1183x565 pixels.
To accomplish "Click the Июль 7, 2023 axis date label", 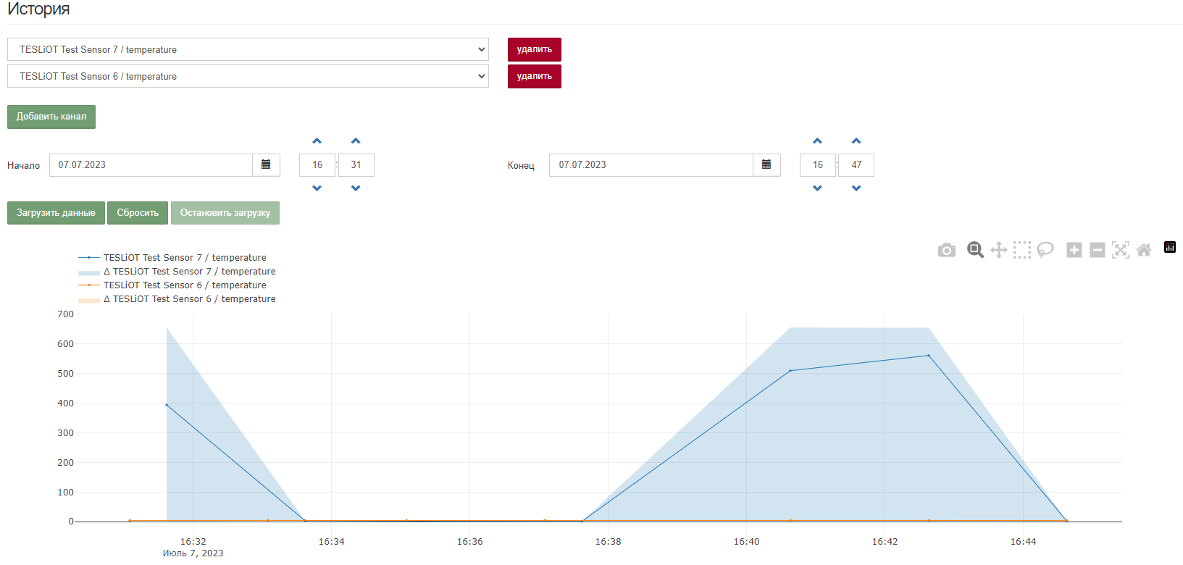I will [x=193, y=553].
